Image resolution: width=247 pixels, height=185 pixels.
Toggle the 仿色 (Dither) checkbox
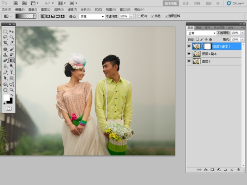[x=153, y=16]
